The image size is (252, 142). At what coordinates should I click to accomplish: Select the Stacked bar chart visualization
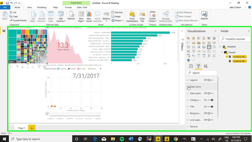[x=188, y=38]
